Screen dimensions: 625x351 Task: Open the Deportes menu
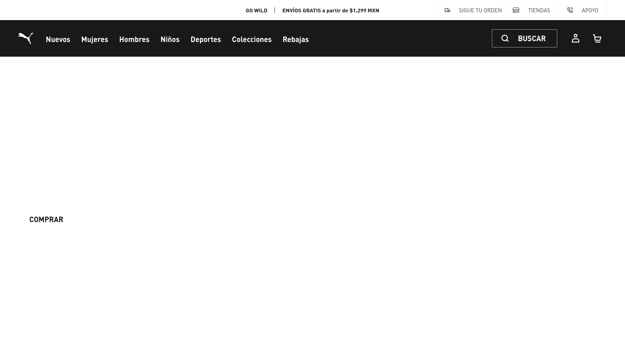(x=205, y=39)
